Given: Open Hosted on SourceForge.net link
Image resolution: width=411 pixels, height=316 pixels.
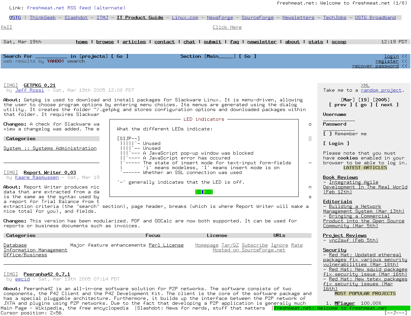Looking at the screenshot, I should point(249,250).
